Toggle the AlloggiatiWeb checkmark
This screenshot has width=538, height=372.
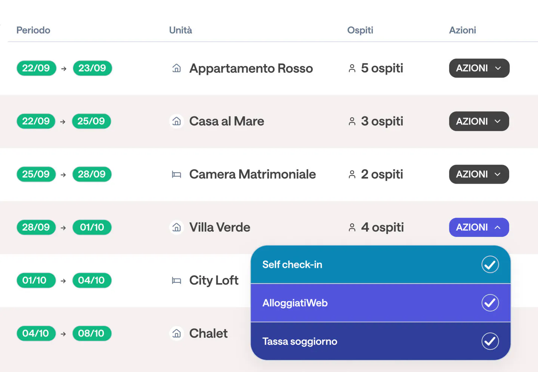[x=490, y=303]
